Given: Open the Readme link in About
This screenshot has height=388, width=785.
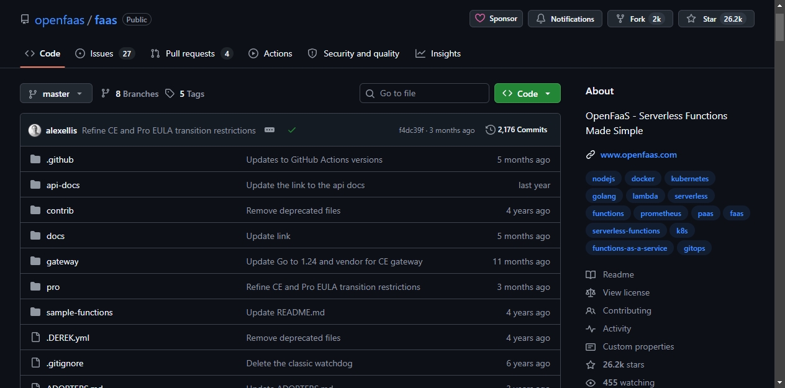Looking at the screenshot, I should (x=610, y=274).
